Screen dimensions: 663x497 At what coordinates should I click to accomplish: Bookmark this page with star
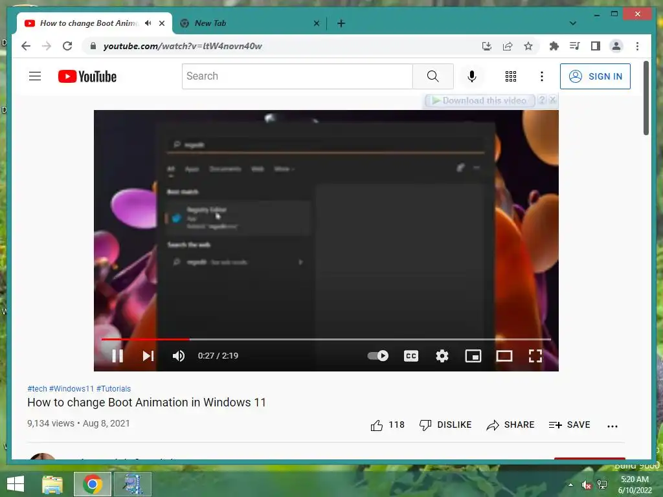click(528, 46)
